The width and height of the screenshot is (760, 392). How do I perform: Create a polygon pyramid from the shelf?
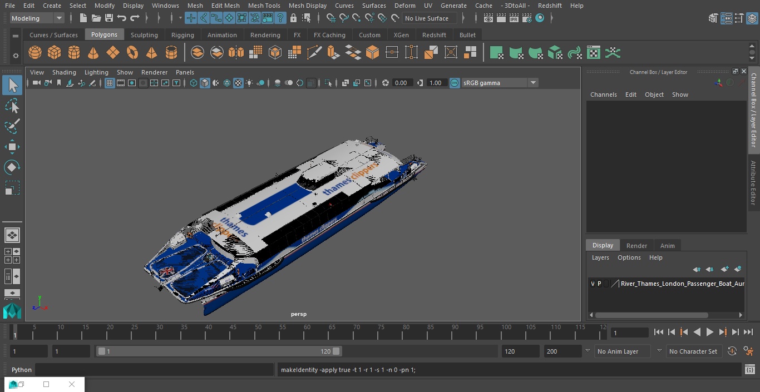[151, 53]
